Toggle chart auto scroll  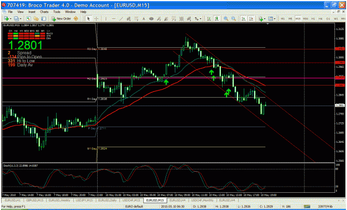click(x=243, y=19)
